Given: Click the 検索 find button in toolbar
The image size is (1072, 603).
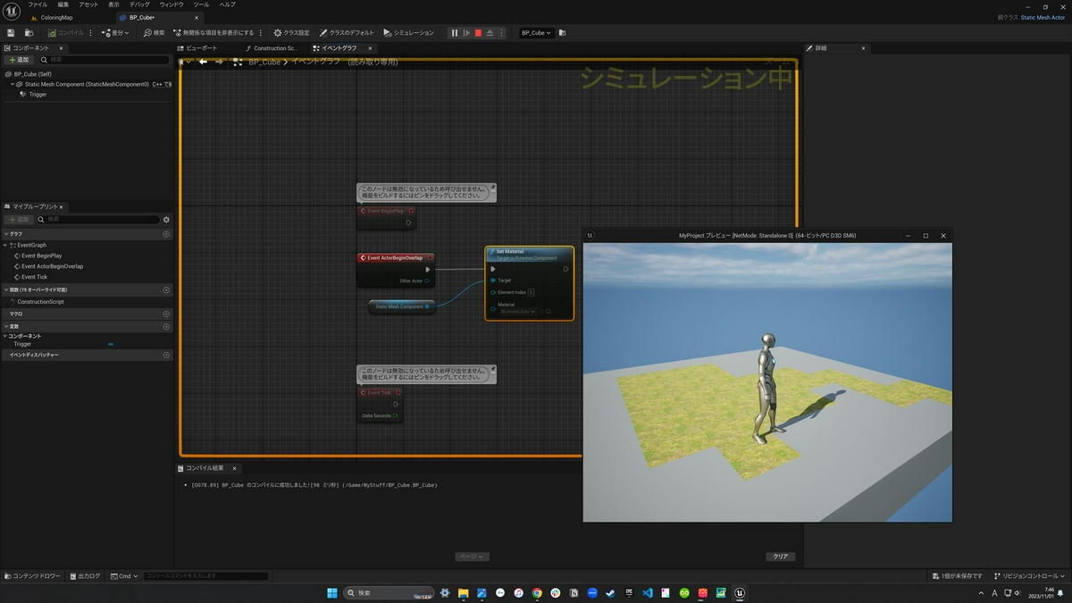Looking at the screenshot, I should coord(155,33).
